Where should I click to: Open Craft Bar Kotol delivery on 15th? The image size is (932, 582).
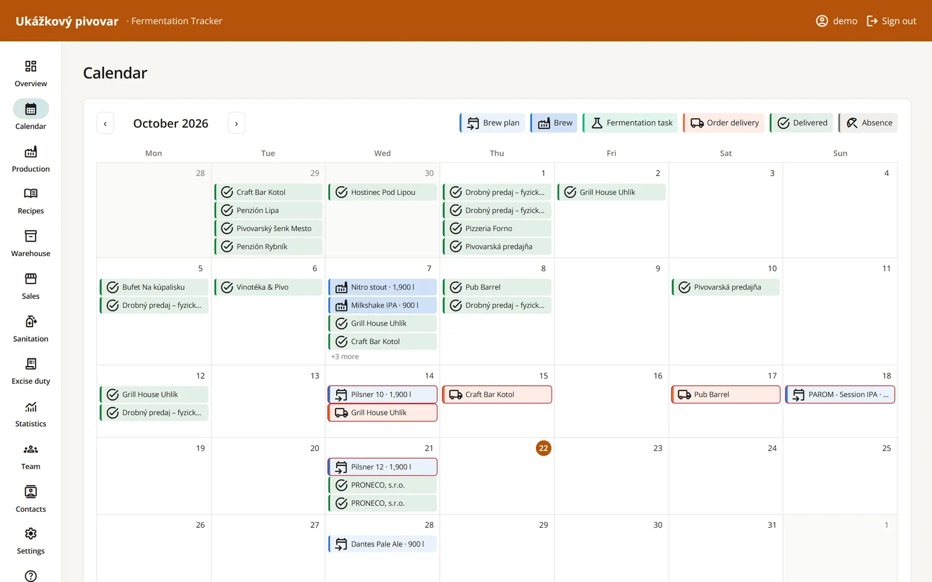(x=497, y=395)
